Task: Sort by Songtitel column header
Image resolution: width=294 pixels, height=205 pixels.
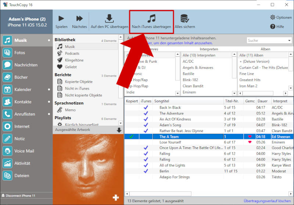Action: click(x=188, y=101)
